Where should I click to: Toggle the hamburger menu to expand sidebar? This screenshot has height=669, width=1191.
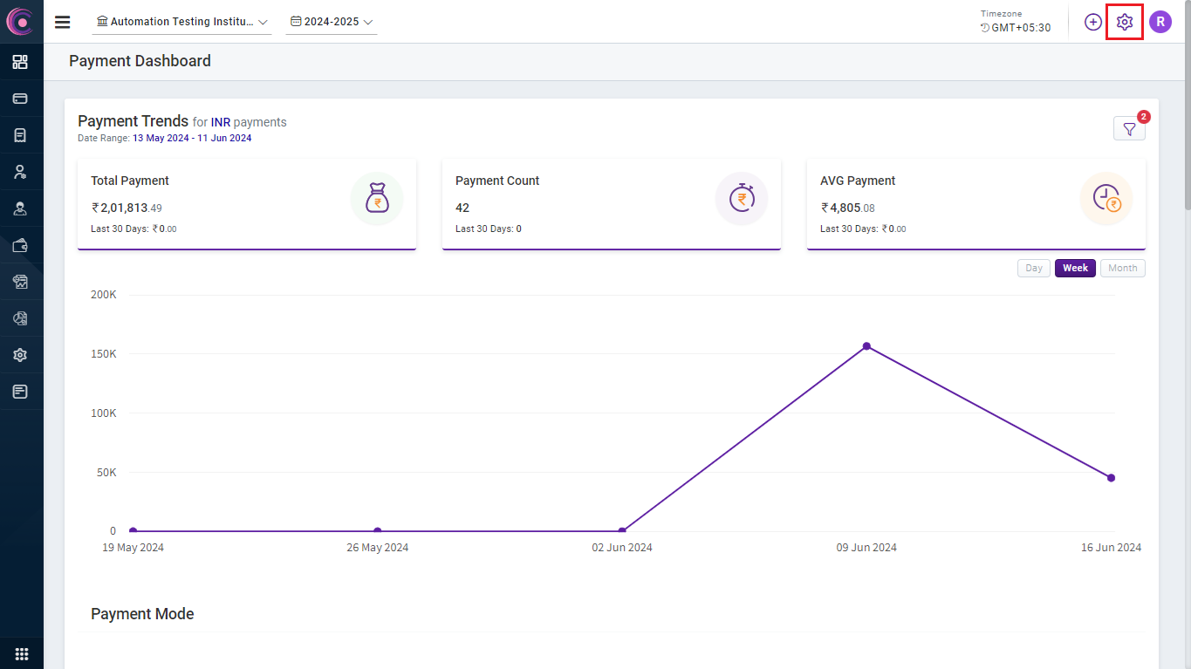(x=62, y=22)
